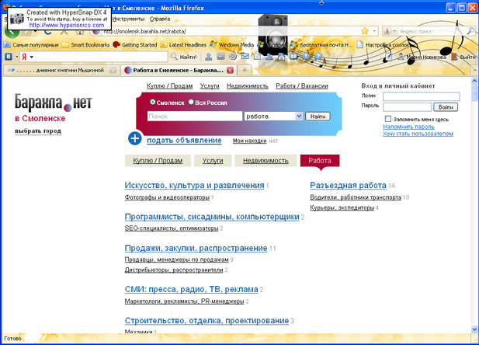Open the 'Разъездная работа' category
Viewport: 479px width, 345px height.
click(x=348, y=186)
